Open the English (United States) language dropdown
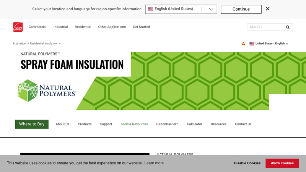306x172 pixels. click(181, 9)
